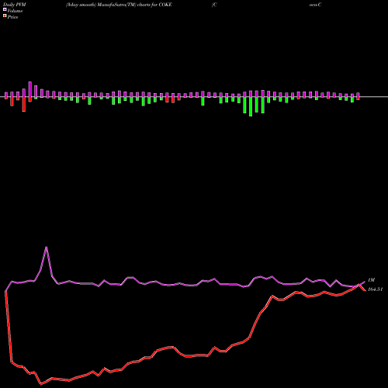Select the 'Price' legend label
This screenshot has width=388, height=388.
coord(12,17)
